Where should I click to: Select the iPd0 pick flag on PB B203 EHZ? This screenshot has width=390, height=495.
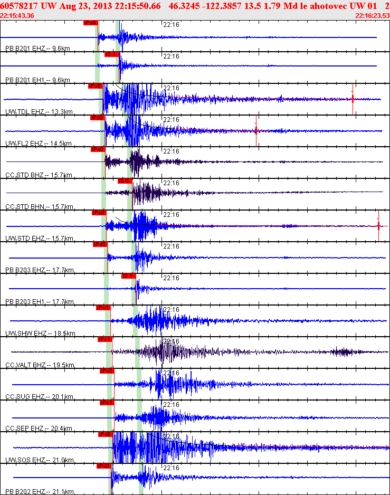100,244
